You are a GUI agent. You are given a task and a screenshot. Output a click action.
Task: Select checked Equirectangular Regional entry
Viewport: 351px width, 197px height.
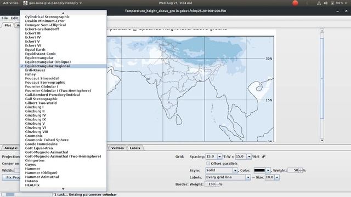(63, 66)
